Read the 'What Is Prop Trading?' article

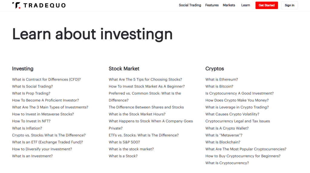pos(31,93)
